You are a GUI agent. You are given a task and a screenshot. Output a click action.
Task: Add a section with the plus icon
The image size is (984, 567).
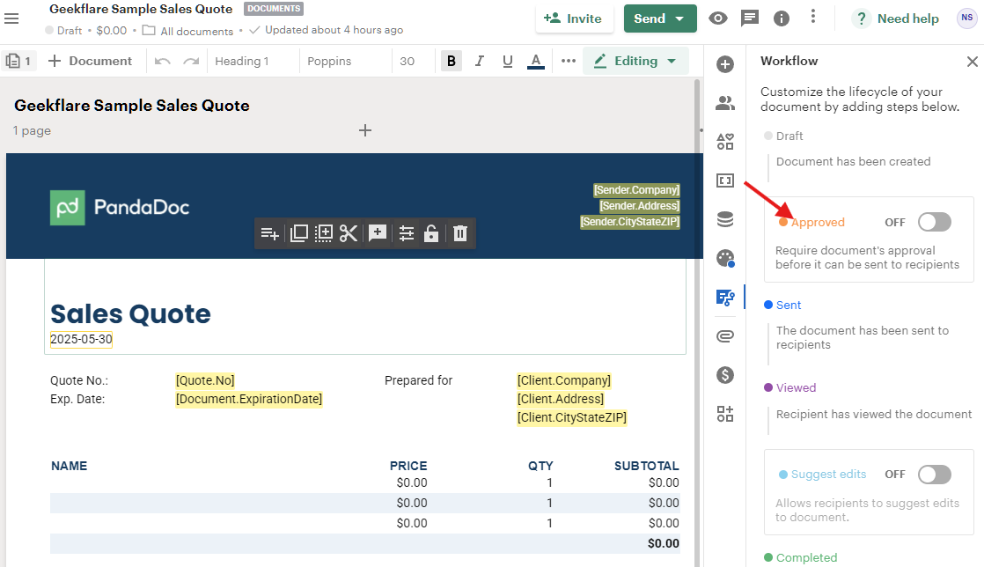point(364,130)
